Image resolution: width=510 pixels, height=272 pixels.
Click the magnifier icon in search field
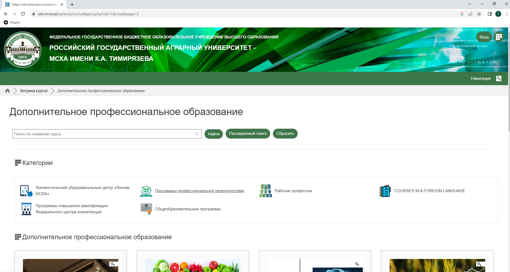[197, 134]
